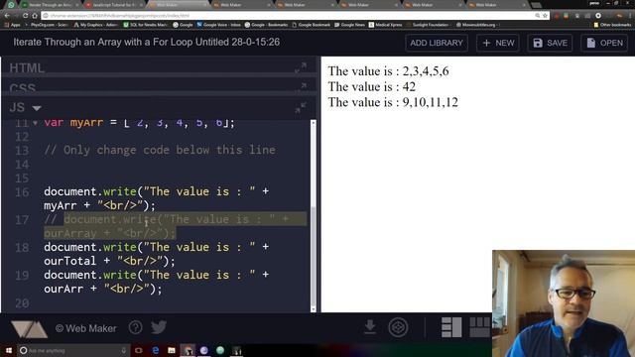Image resolution: width=635 pixels, height=357 pixels.
Task: Open the Google Voice - Inbox bookmark
Action: 218,25
